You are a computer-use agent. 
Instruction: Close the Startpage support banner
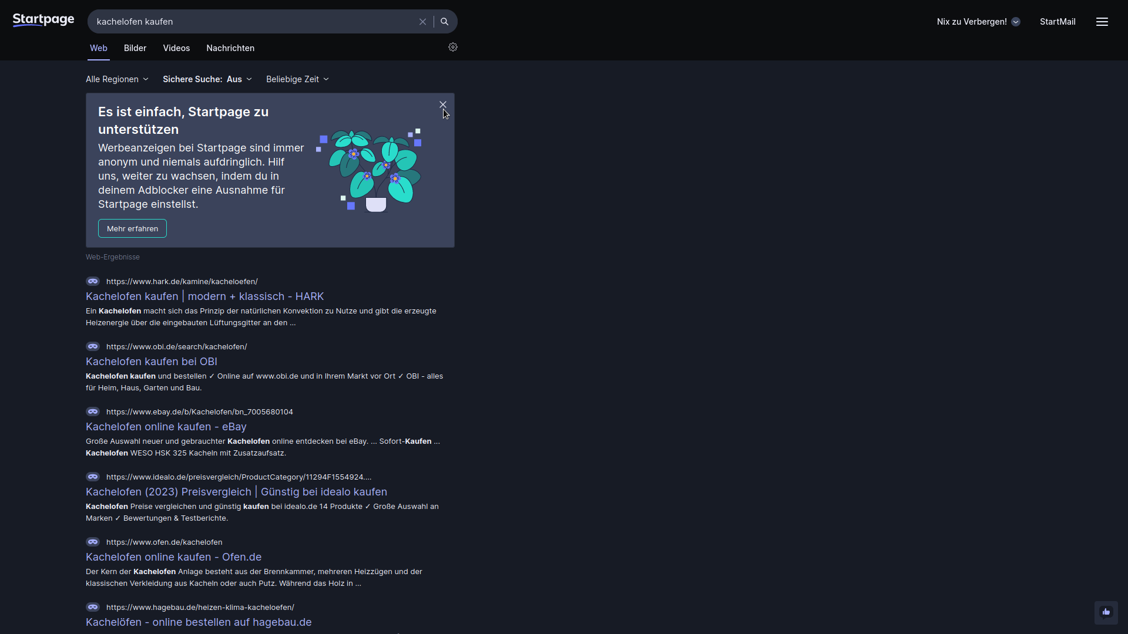[443, 105]
